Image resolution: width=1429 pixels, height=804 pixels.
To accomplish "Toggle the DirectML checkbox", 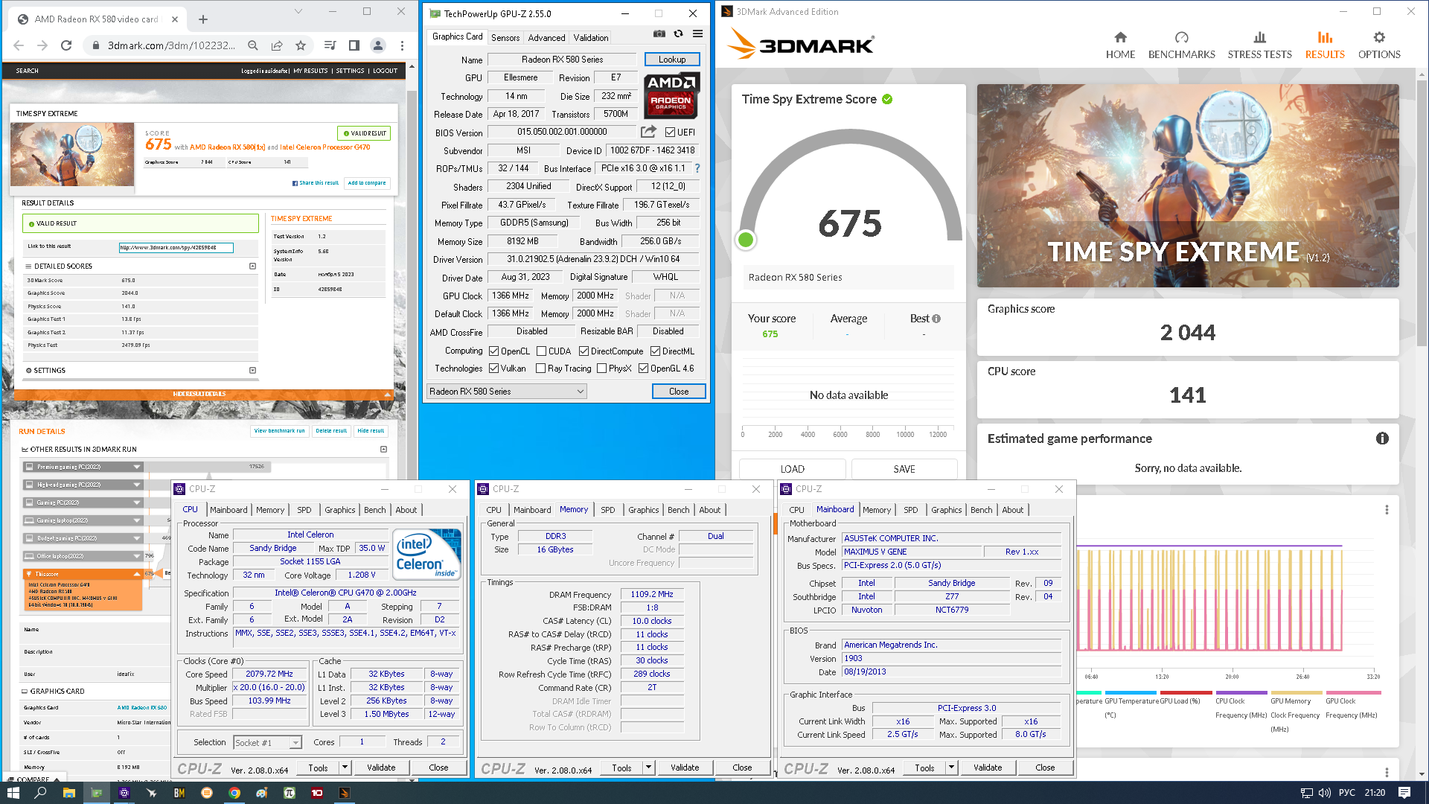I will tap(655, 351).
